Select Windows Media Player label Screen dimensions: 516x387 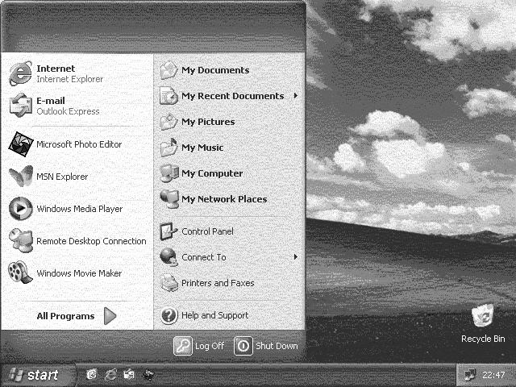pyautogui.click(x=79, y=209)
